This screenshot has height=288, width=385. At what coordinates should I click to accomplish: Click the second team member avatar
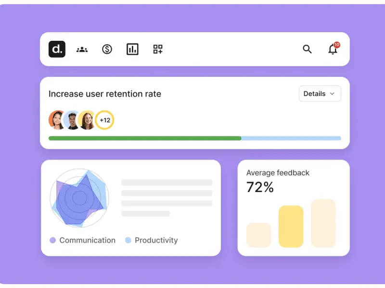pyautogui.click(x=72, y=120)
